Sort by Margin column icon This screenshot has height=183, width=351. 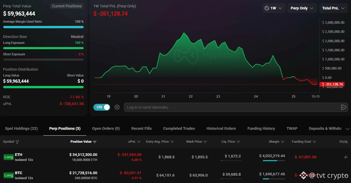point(282,142)
